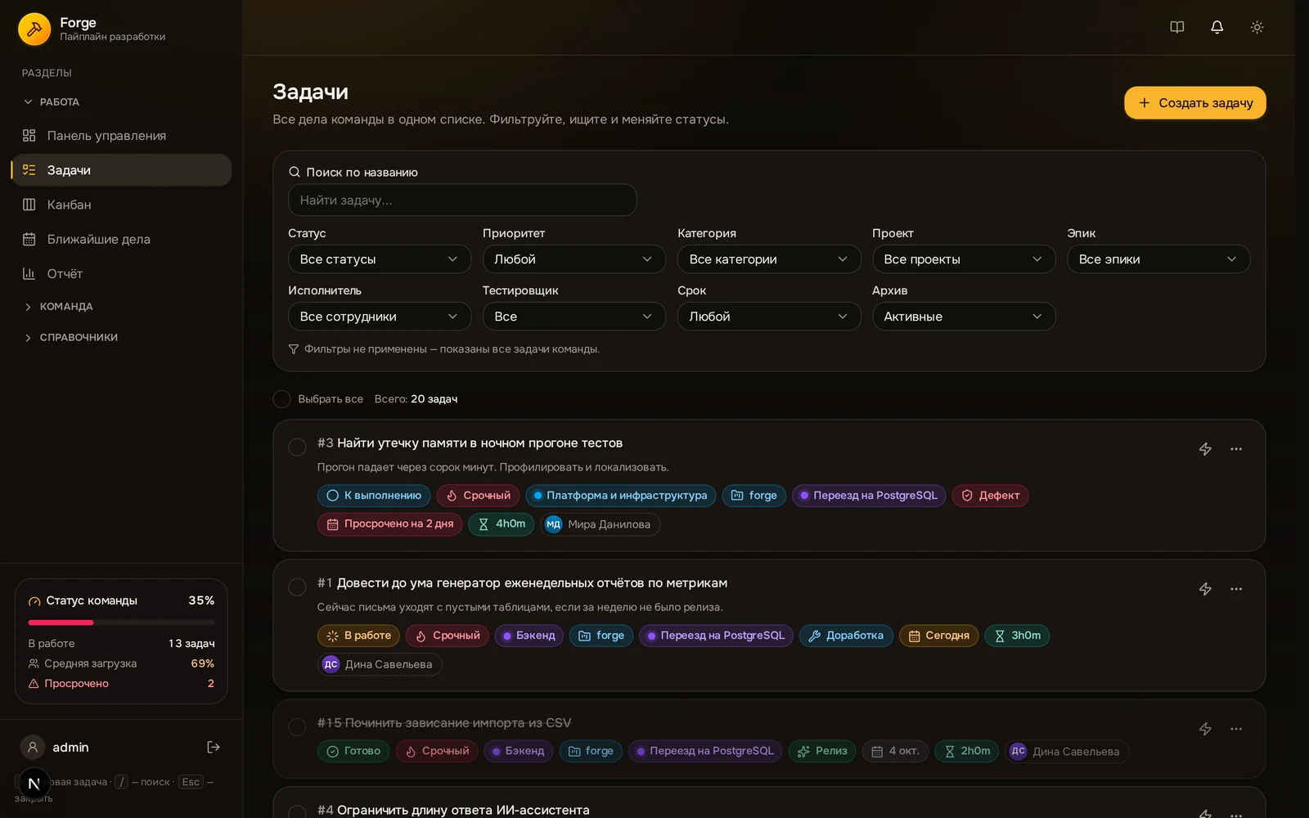Open quick actions for task #1
Image resolution: width=1309 pixels, height=818 pixels.
[1205, 589]
